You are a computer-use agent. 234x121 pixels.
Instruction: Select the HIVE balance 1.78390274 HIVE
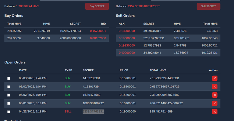pyautogui.click(x=28, y=6)
